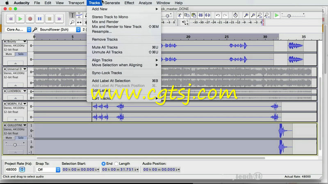Screen dimensions: 328x184
Task: Undo the last action
Action: (218, 15)
